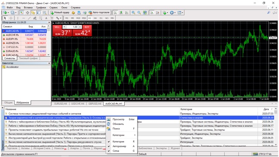Open the Тиковый график tab
This screenshot has width=279, height=157.
(28, 58)
